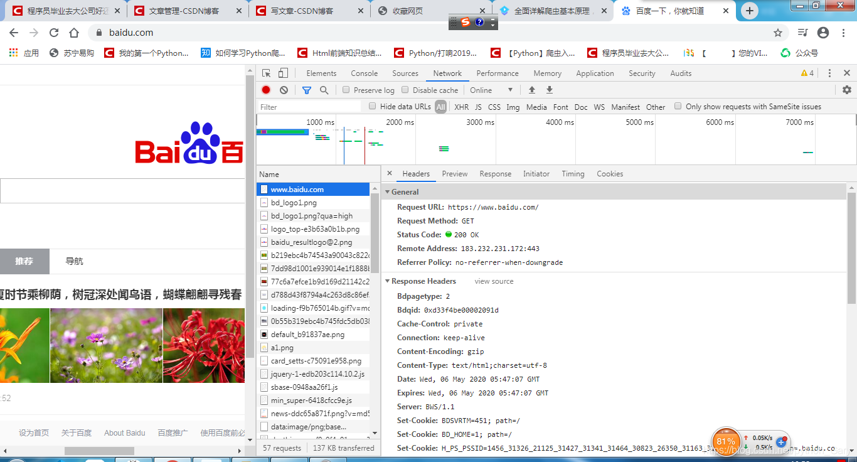The image size is (857, 462).
Task: Click the browser back arrow
Action: 14,33
